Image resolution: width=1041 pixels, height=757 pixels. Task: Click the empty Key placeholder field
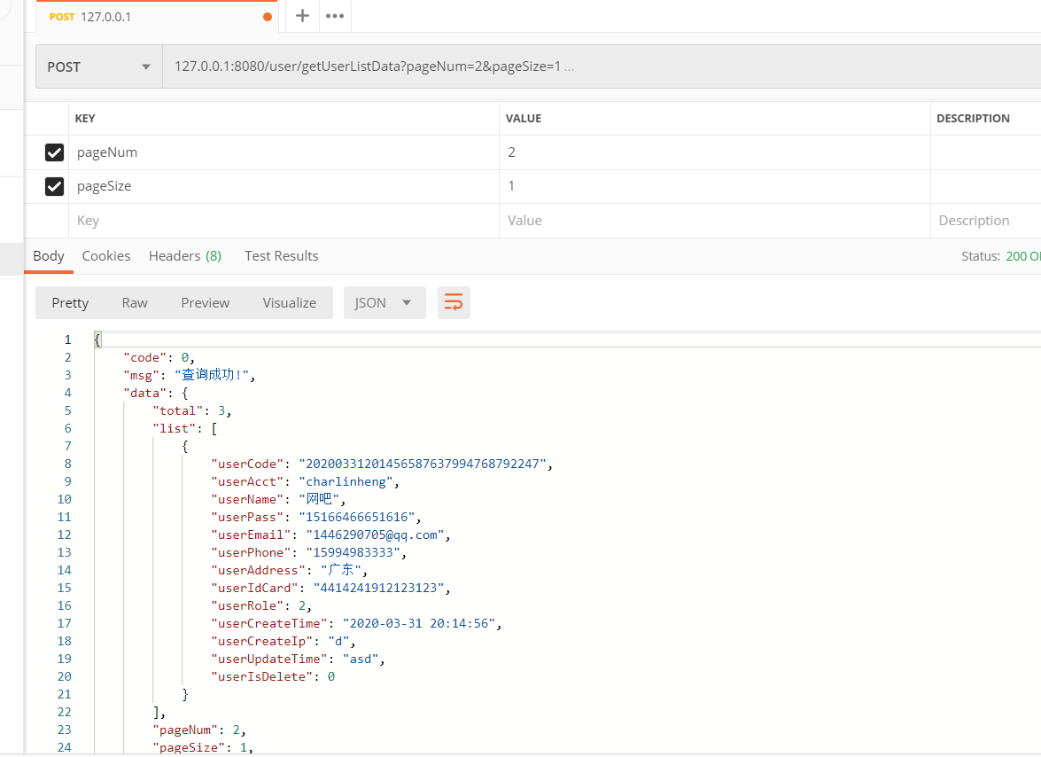(x=284, y=221)
